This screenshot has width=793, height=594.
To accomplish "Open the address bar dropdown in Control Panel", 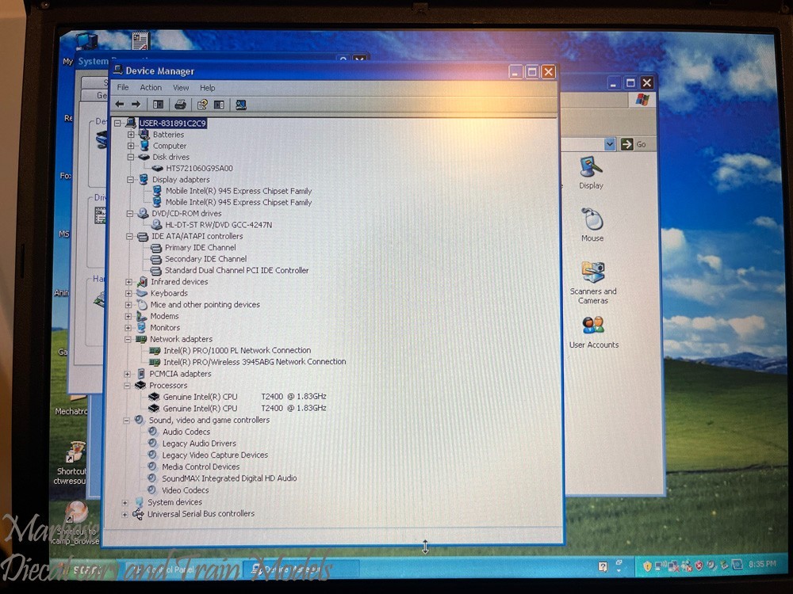I will point(610,144).
